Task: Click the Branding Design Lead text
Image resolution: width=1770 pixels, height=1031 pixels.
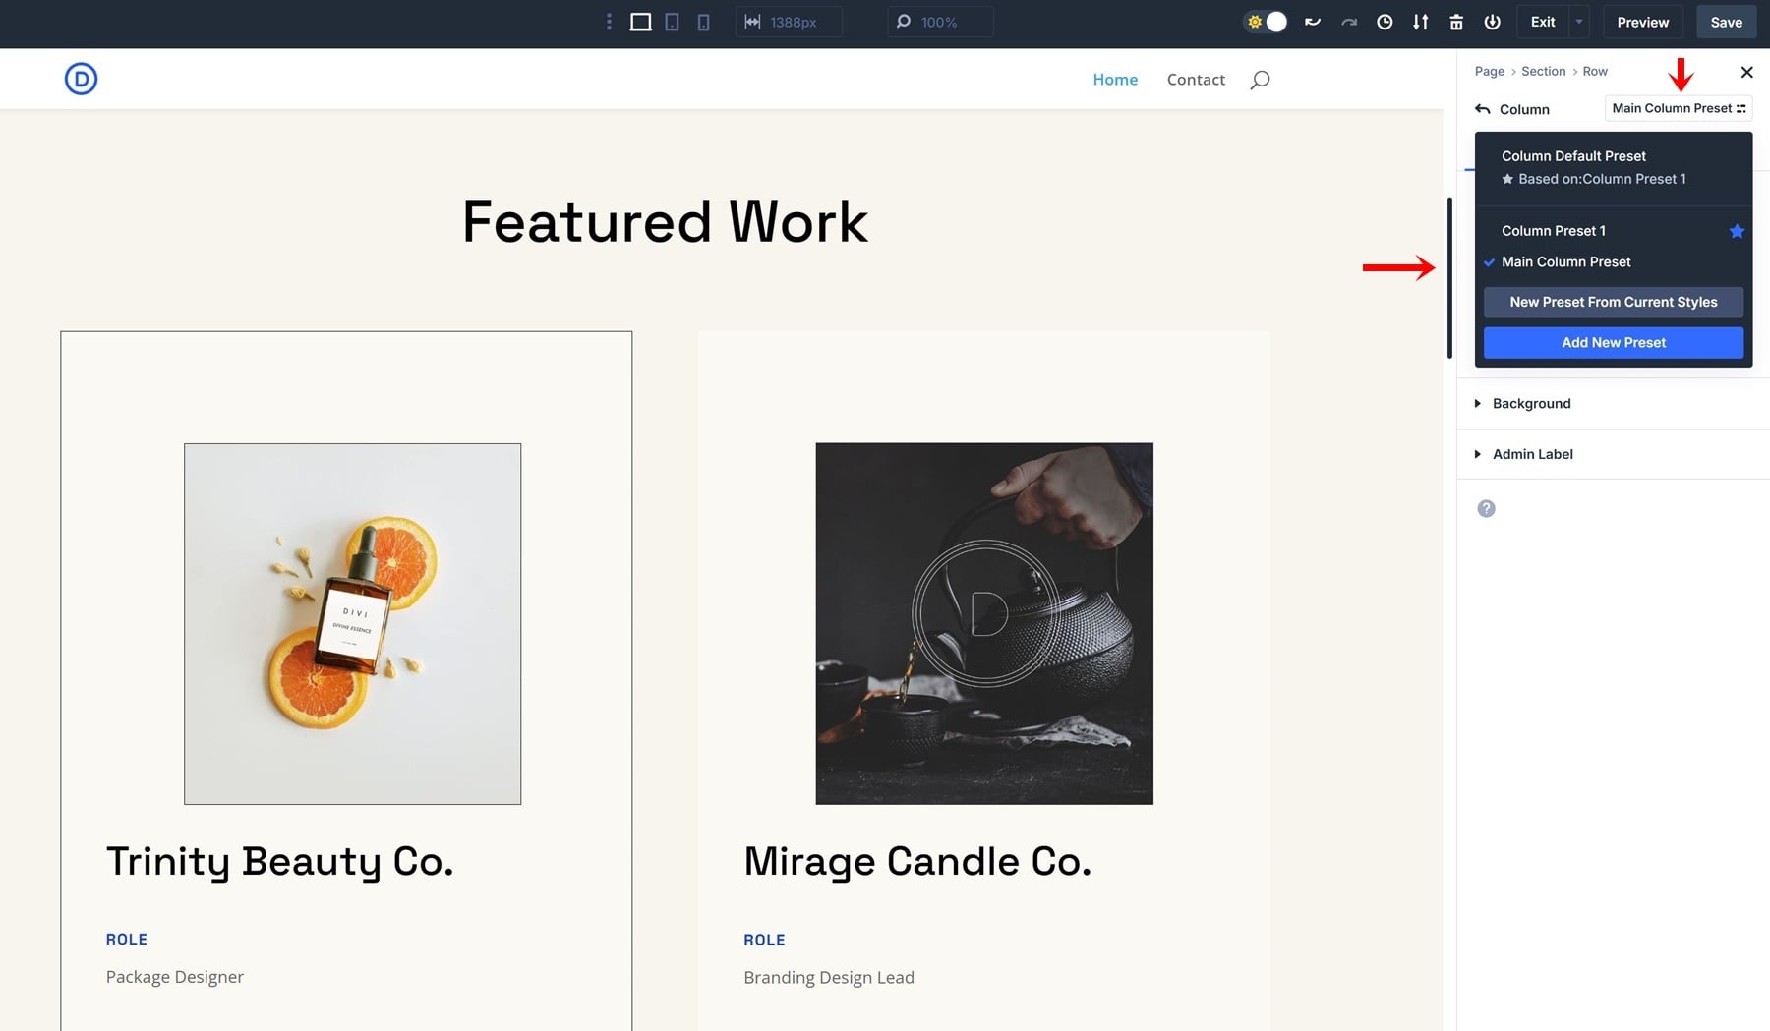Action: pyautogui.click(x=829, y=977)
